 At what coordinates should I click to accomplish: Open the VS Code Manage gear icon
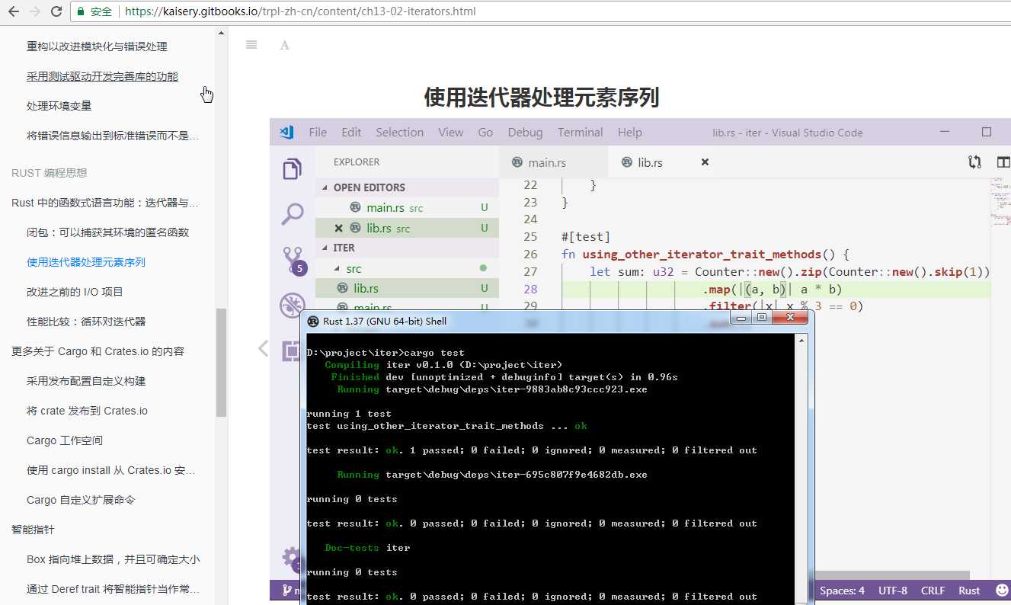click(x=291, y=557)
